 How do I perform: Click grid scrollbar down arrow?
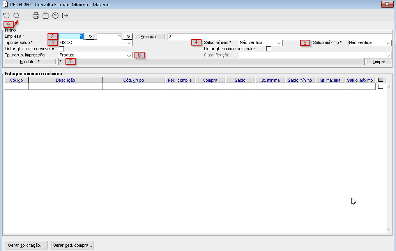(389, 230)
